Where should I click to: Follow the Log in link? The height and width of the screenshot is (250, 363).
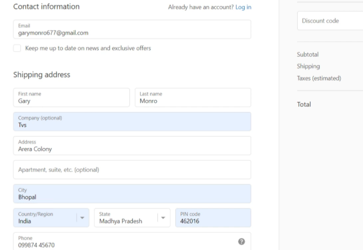click(x=243, y=7)
